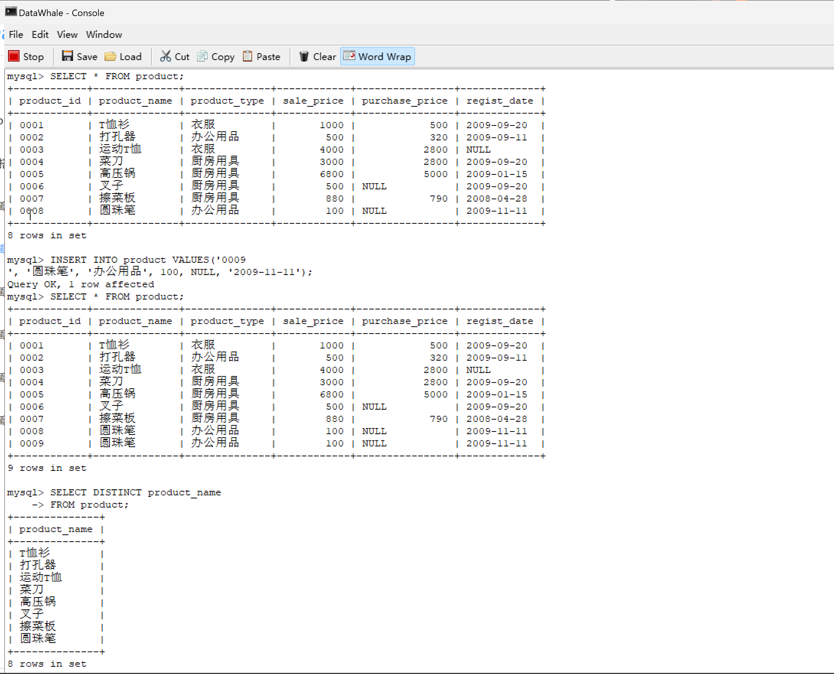Click the Load folder icon
The width and height of the screenshot is (834, 674).
[x=110, y=56]
